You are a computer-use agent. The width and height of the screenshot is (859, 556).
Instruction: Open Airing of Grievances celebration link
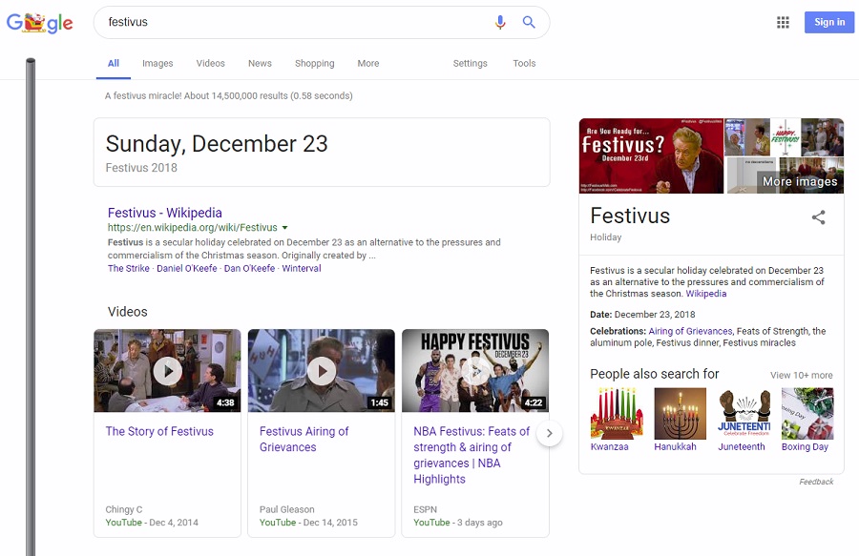pos(690,332)
